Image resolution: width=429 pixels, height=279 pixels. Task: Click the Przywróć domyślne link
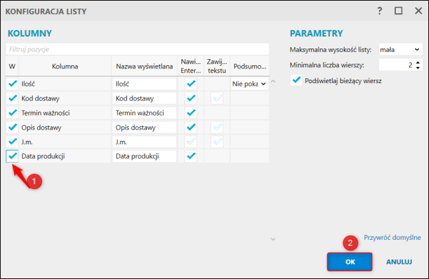392,237
